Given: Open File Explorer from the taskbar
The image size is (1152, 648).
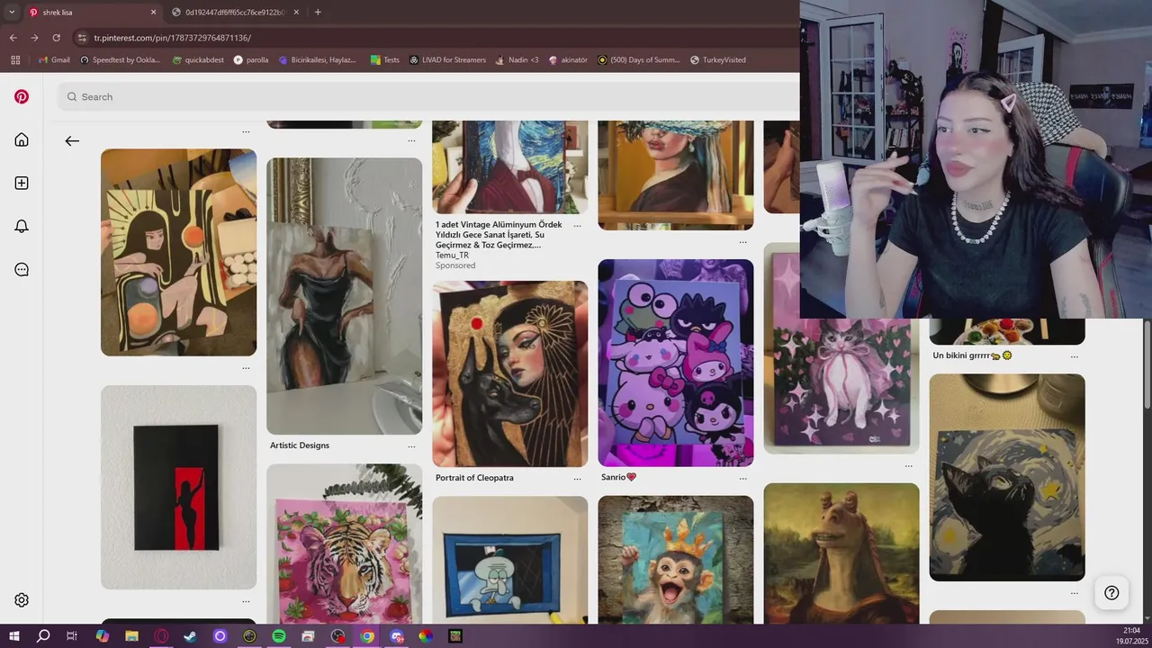Looking at the screenshot, I should point(131,636).
